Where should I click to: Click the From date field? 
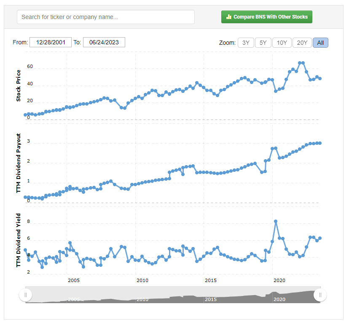tap(50, 42)
